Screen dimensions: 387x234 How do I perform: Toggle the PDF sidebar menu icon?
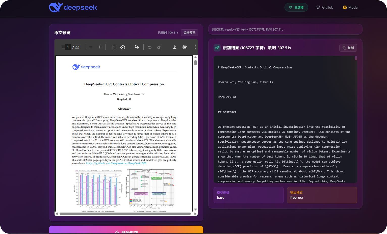[63, 47]
